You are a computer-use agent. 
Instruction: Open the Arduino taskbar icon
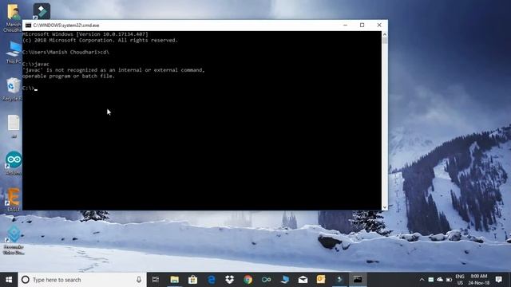click(266, 280)
